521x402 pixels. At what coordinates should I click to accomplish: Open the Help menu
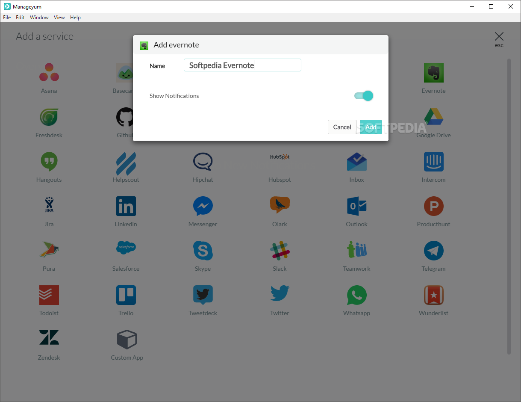75,18
